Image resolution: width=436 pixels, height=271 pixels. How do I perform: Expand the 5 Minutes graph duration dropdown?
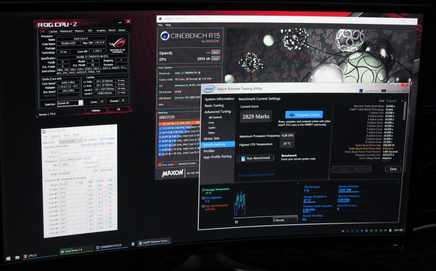click(x=287, y=220)
